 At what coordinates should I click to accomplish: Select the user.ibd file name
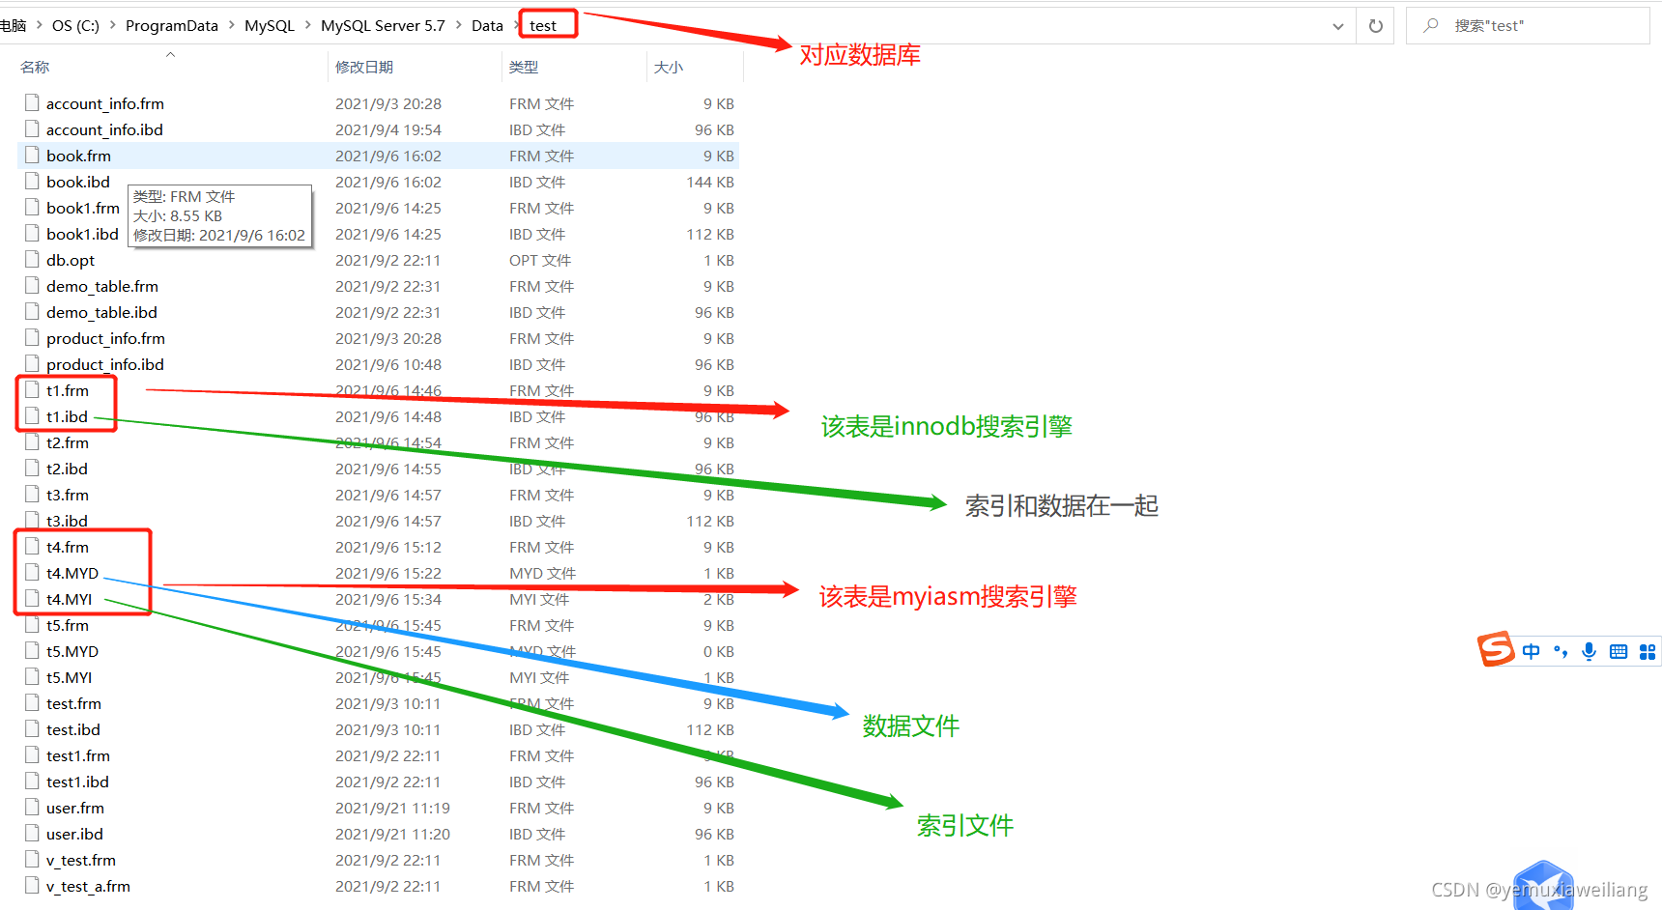[74, 834]
